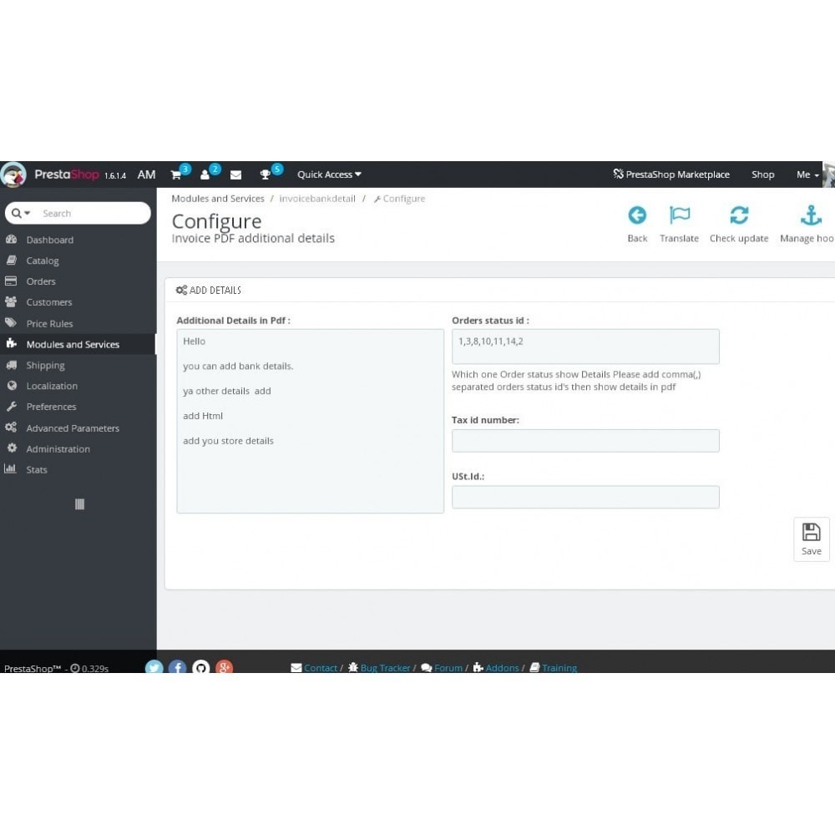Click the Shop link in the header
The image size is (835, 835).
[x=762, y=175]
